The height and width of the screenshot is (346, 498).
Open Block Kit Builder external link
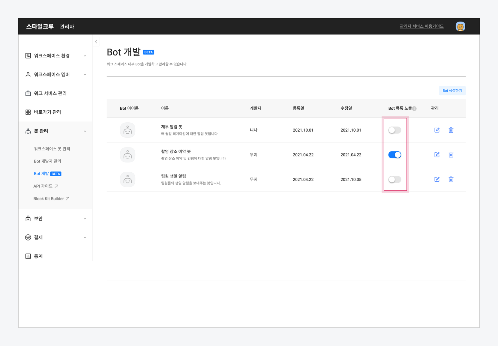(x=51, y=199)
